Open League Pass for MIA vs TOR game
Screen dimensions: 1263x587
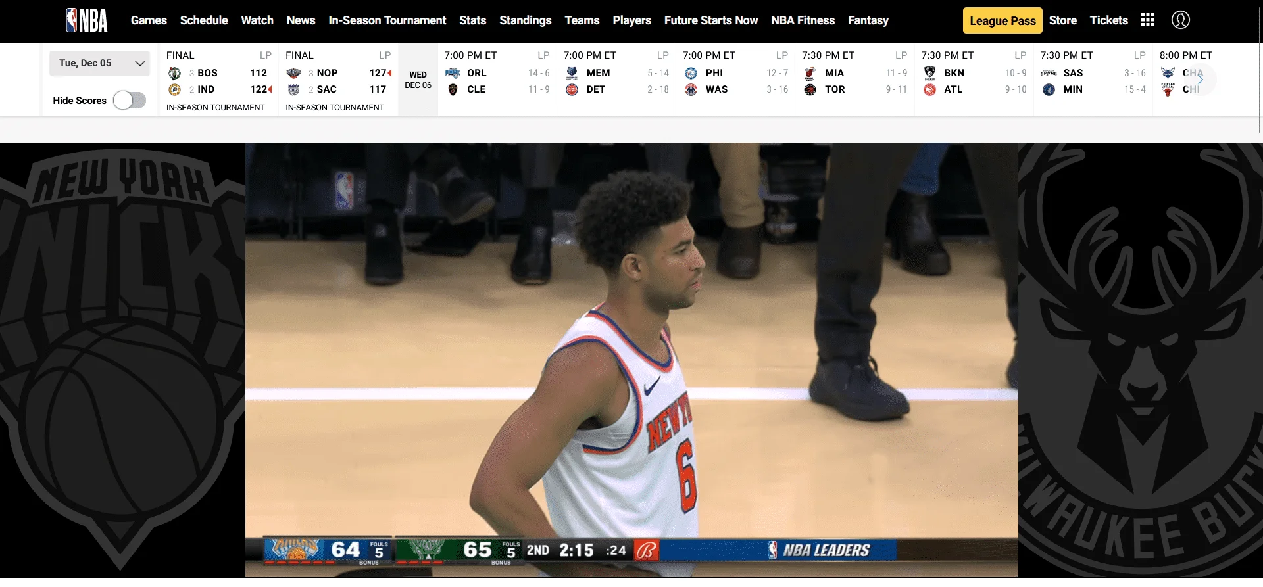(901, 55)
